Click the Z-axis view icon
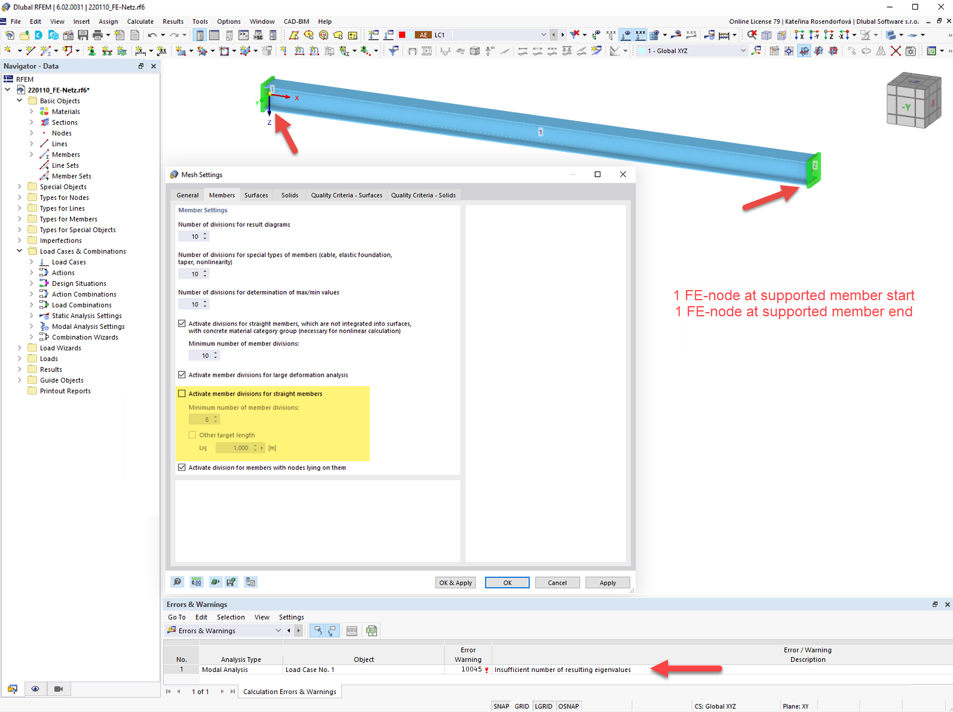Viewport: 953px width, 712px height. 829,35
